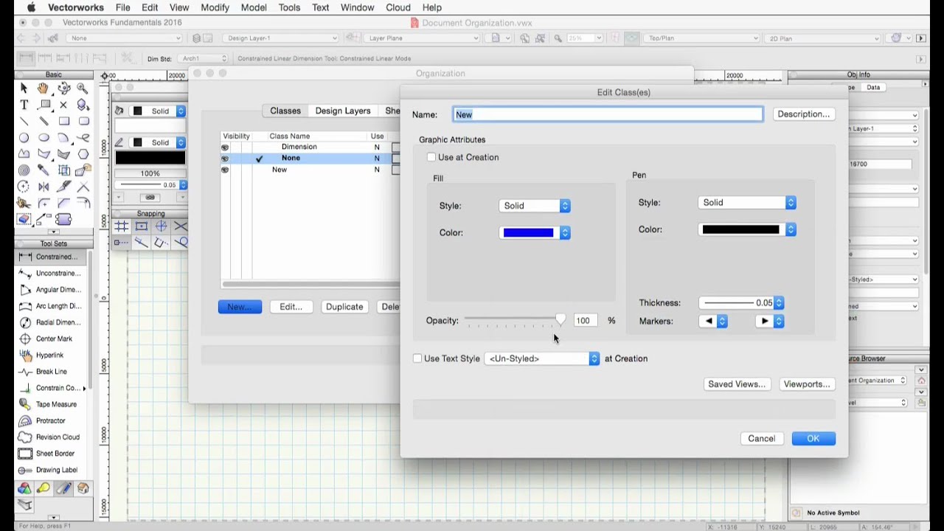Screen dimensions: 944x531
Task: Click the Opacity slider handle
Action: pyautogui.click(x=560, y=320)
